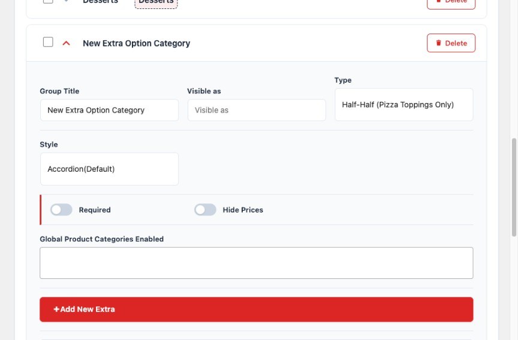
Task: Edit the Group Title input field
Action: [x=109, y=110]
